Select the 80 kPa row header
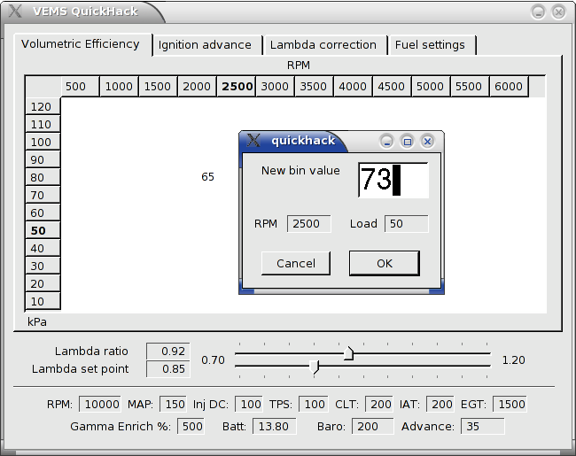Screen dimensions: 576x456 (x=43, y=177)
